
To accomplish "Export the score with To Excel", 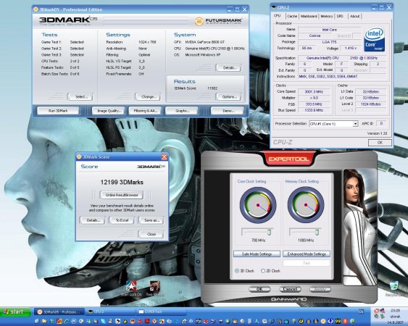I will click(122, 220).
